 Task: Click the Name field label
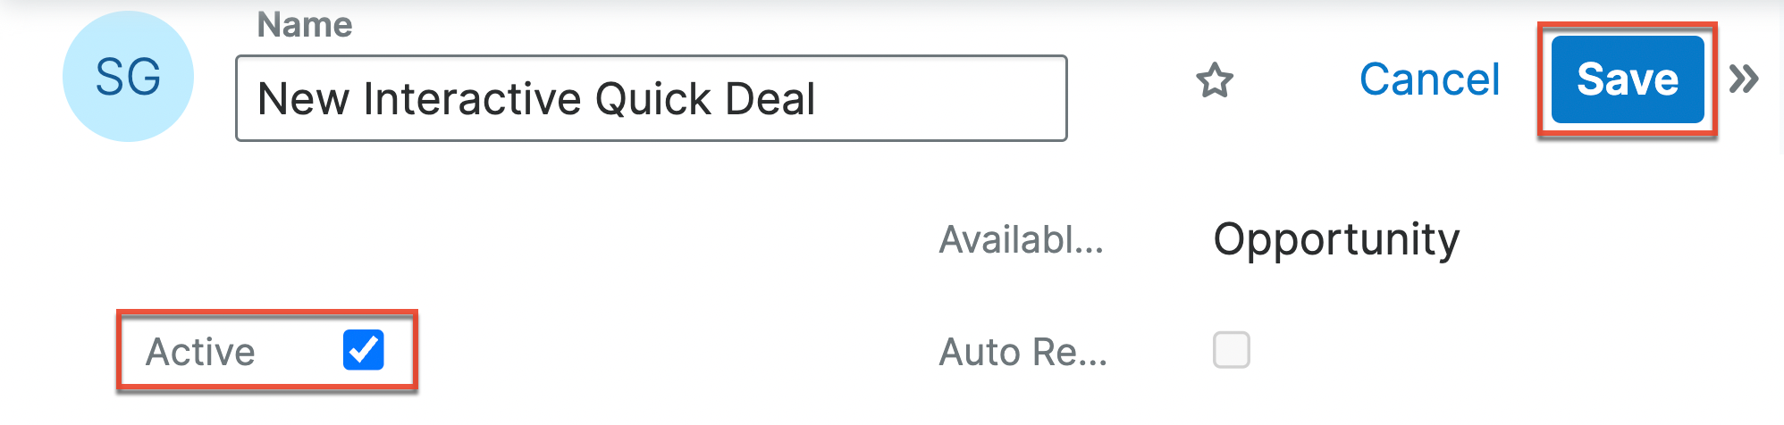[305, 25]
